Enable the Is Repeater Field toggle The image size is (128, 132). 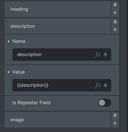pyautogui.click(x=105, y=103)
